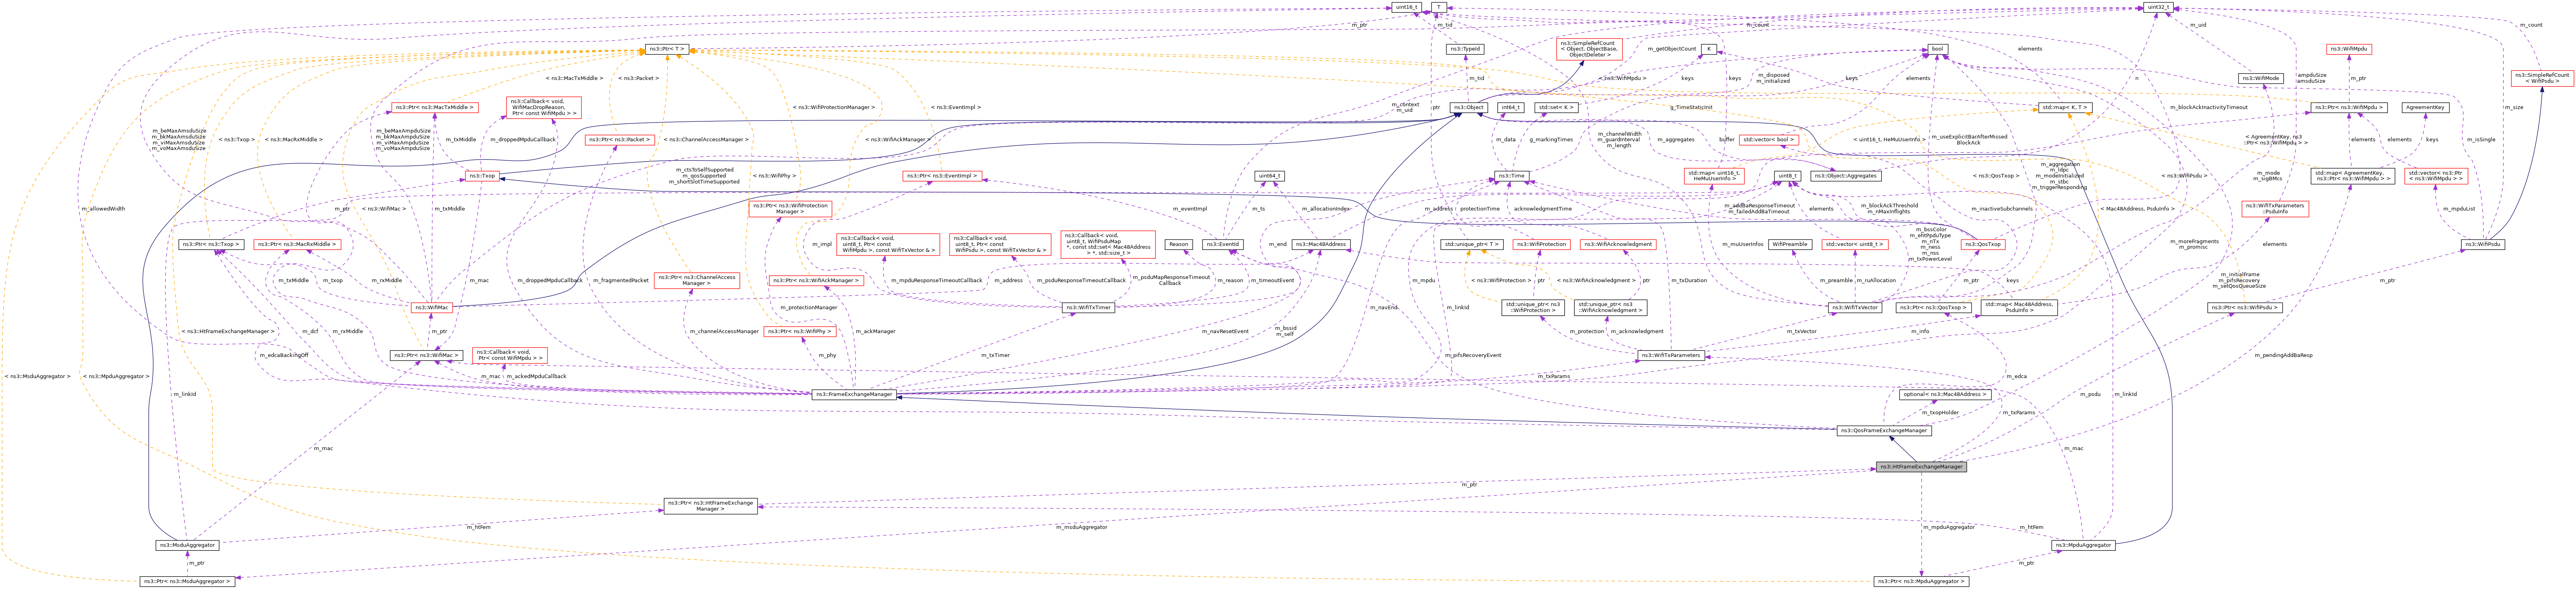The width and height of the screenshot is (2576, 589).
Task: Open the ns3::WifiTxTimer node
Action: click(1088, 308)
